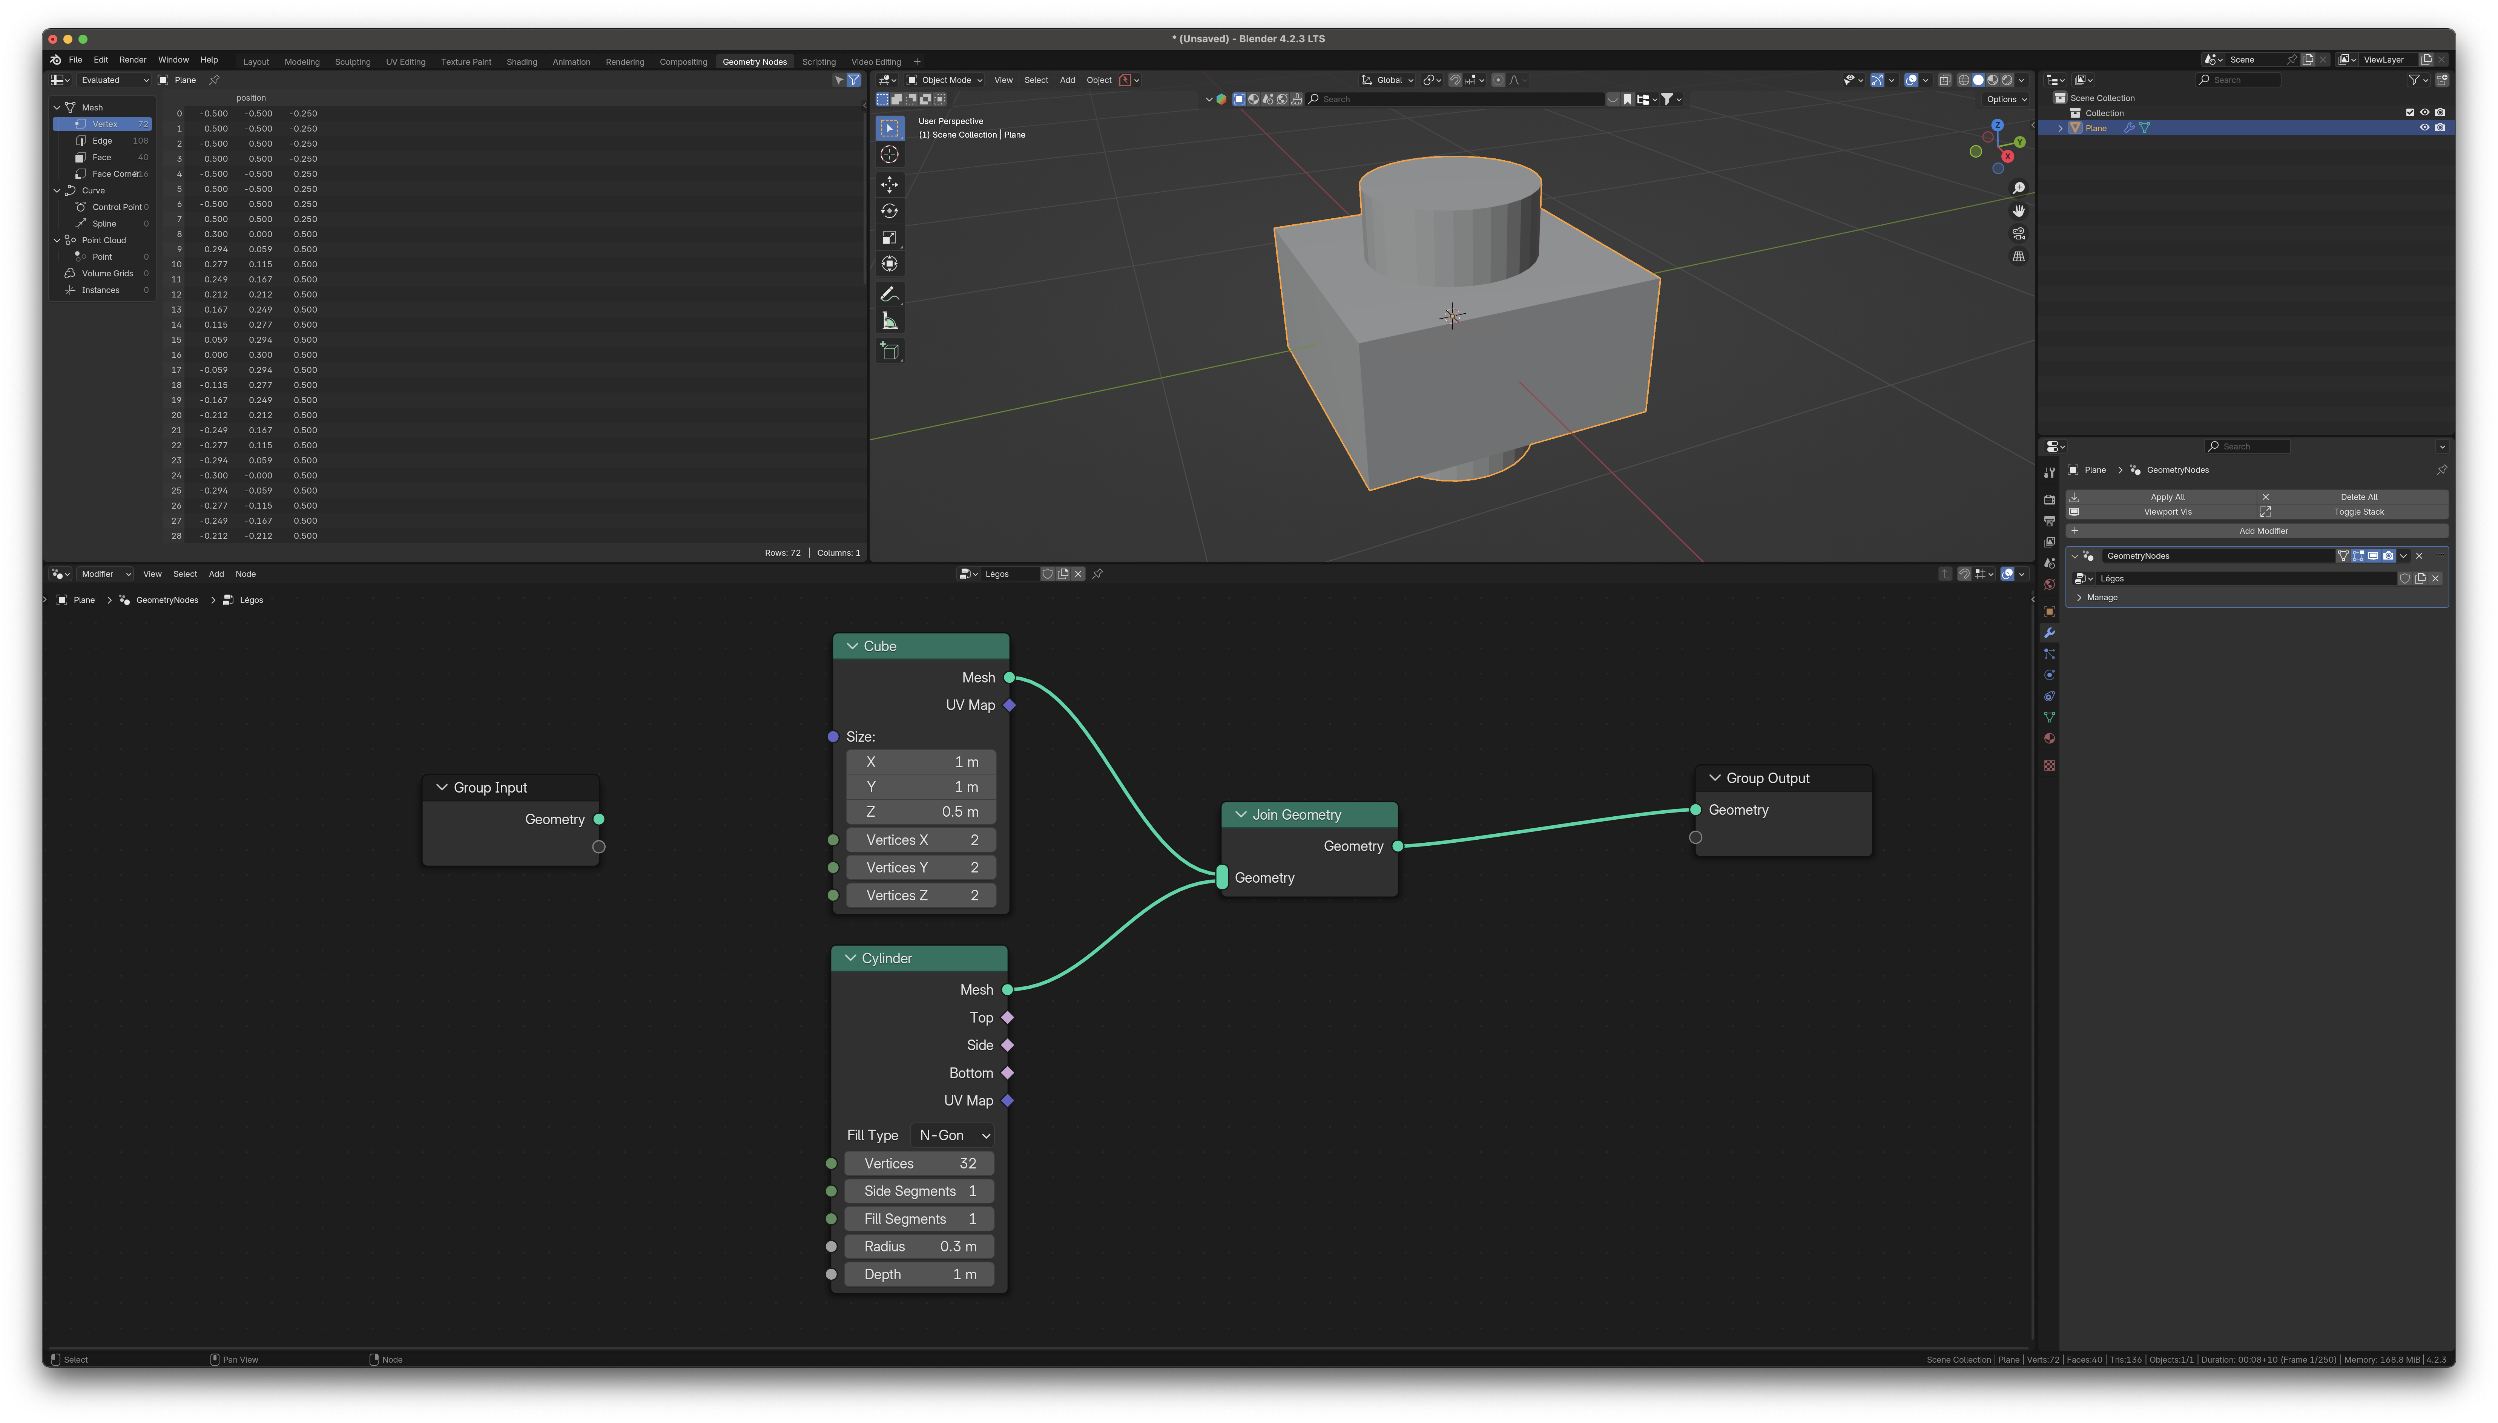The height and width of the screenshot is (1423, 2498).
Task: Uncheck the Collection exclude checkbox
Action: 2410,112
